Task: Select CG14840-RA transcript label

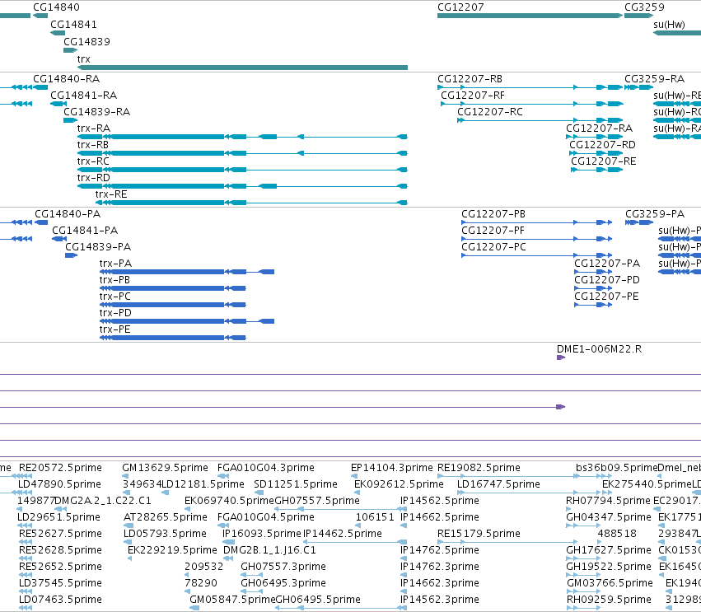Action: (x=67, y=79)
